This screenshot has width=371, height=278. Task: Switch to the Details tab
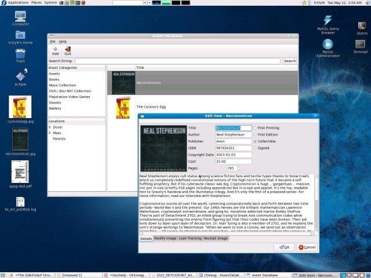click(x=146, y=239)
